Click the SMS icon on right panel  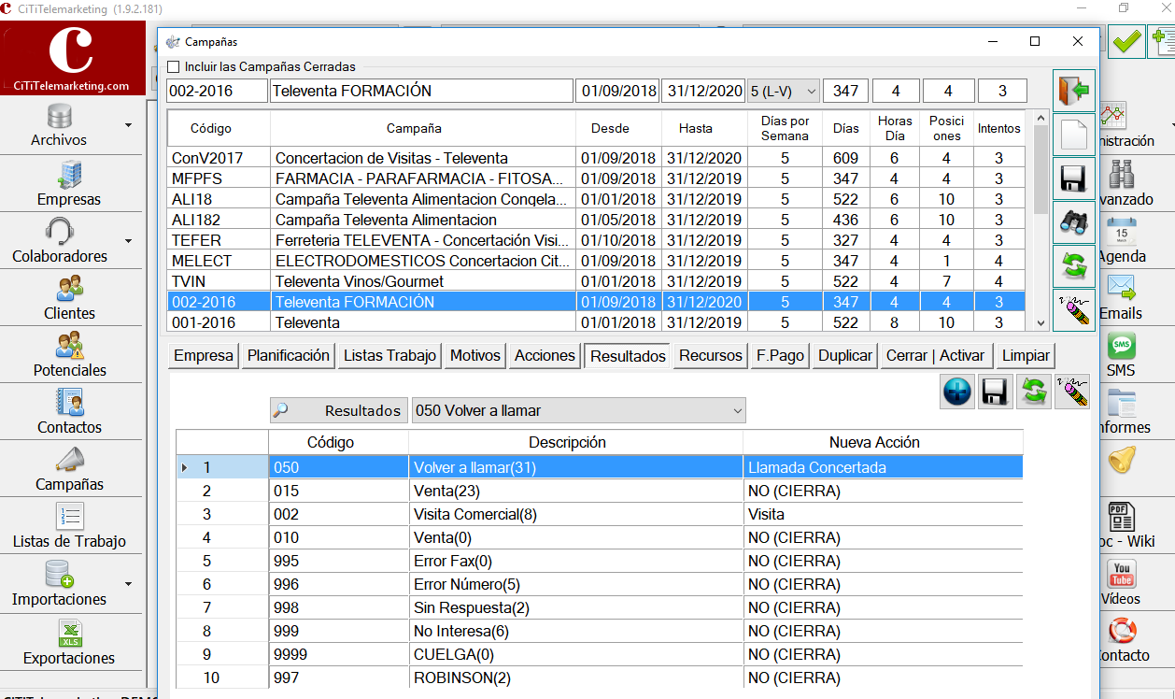[1121, 355]
